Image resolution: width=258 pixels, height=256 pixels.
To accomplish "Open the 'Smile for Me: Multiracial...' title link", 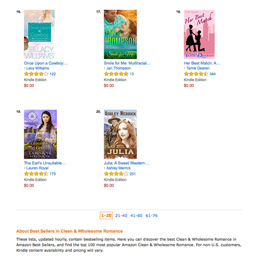I will pyautogui.click(x=127, y=63).
